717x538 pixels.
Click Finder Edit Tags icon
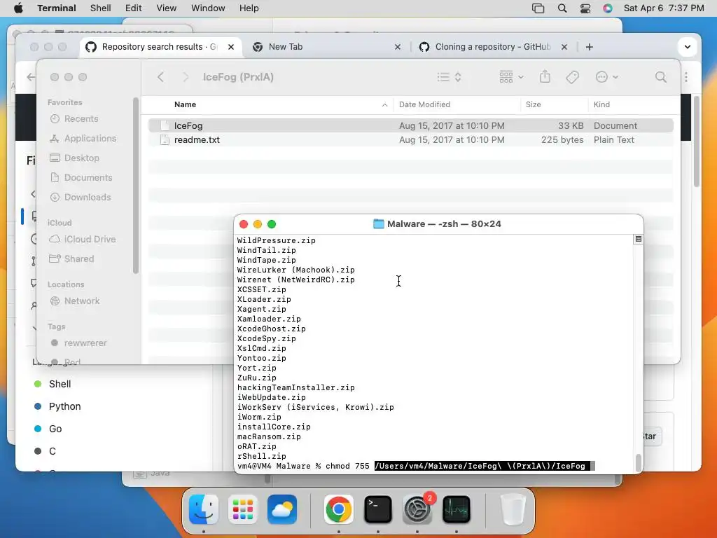[x=572, y=77]
